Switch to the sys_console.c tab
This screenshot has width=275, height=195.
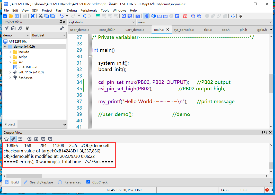184,30
